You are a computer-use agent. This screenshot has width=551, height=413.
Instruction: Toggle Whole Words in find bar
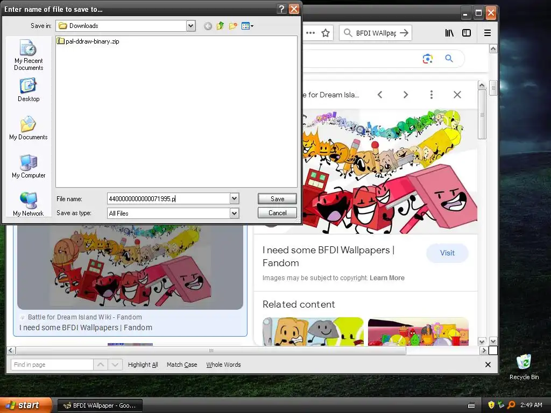coord(223,365)
